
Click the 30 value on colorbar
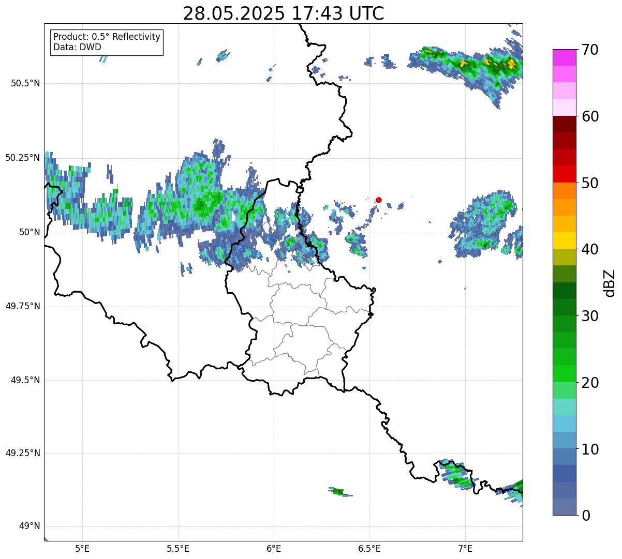pyautogui.click(x=590, y=316)
